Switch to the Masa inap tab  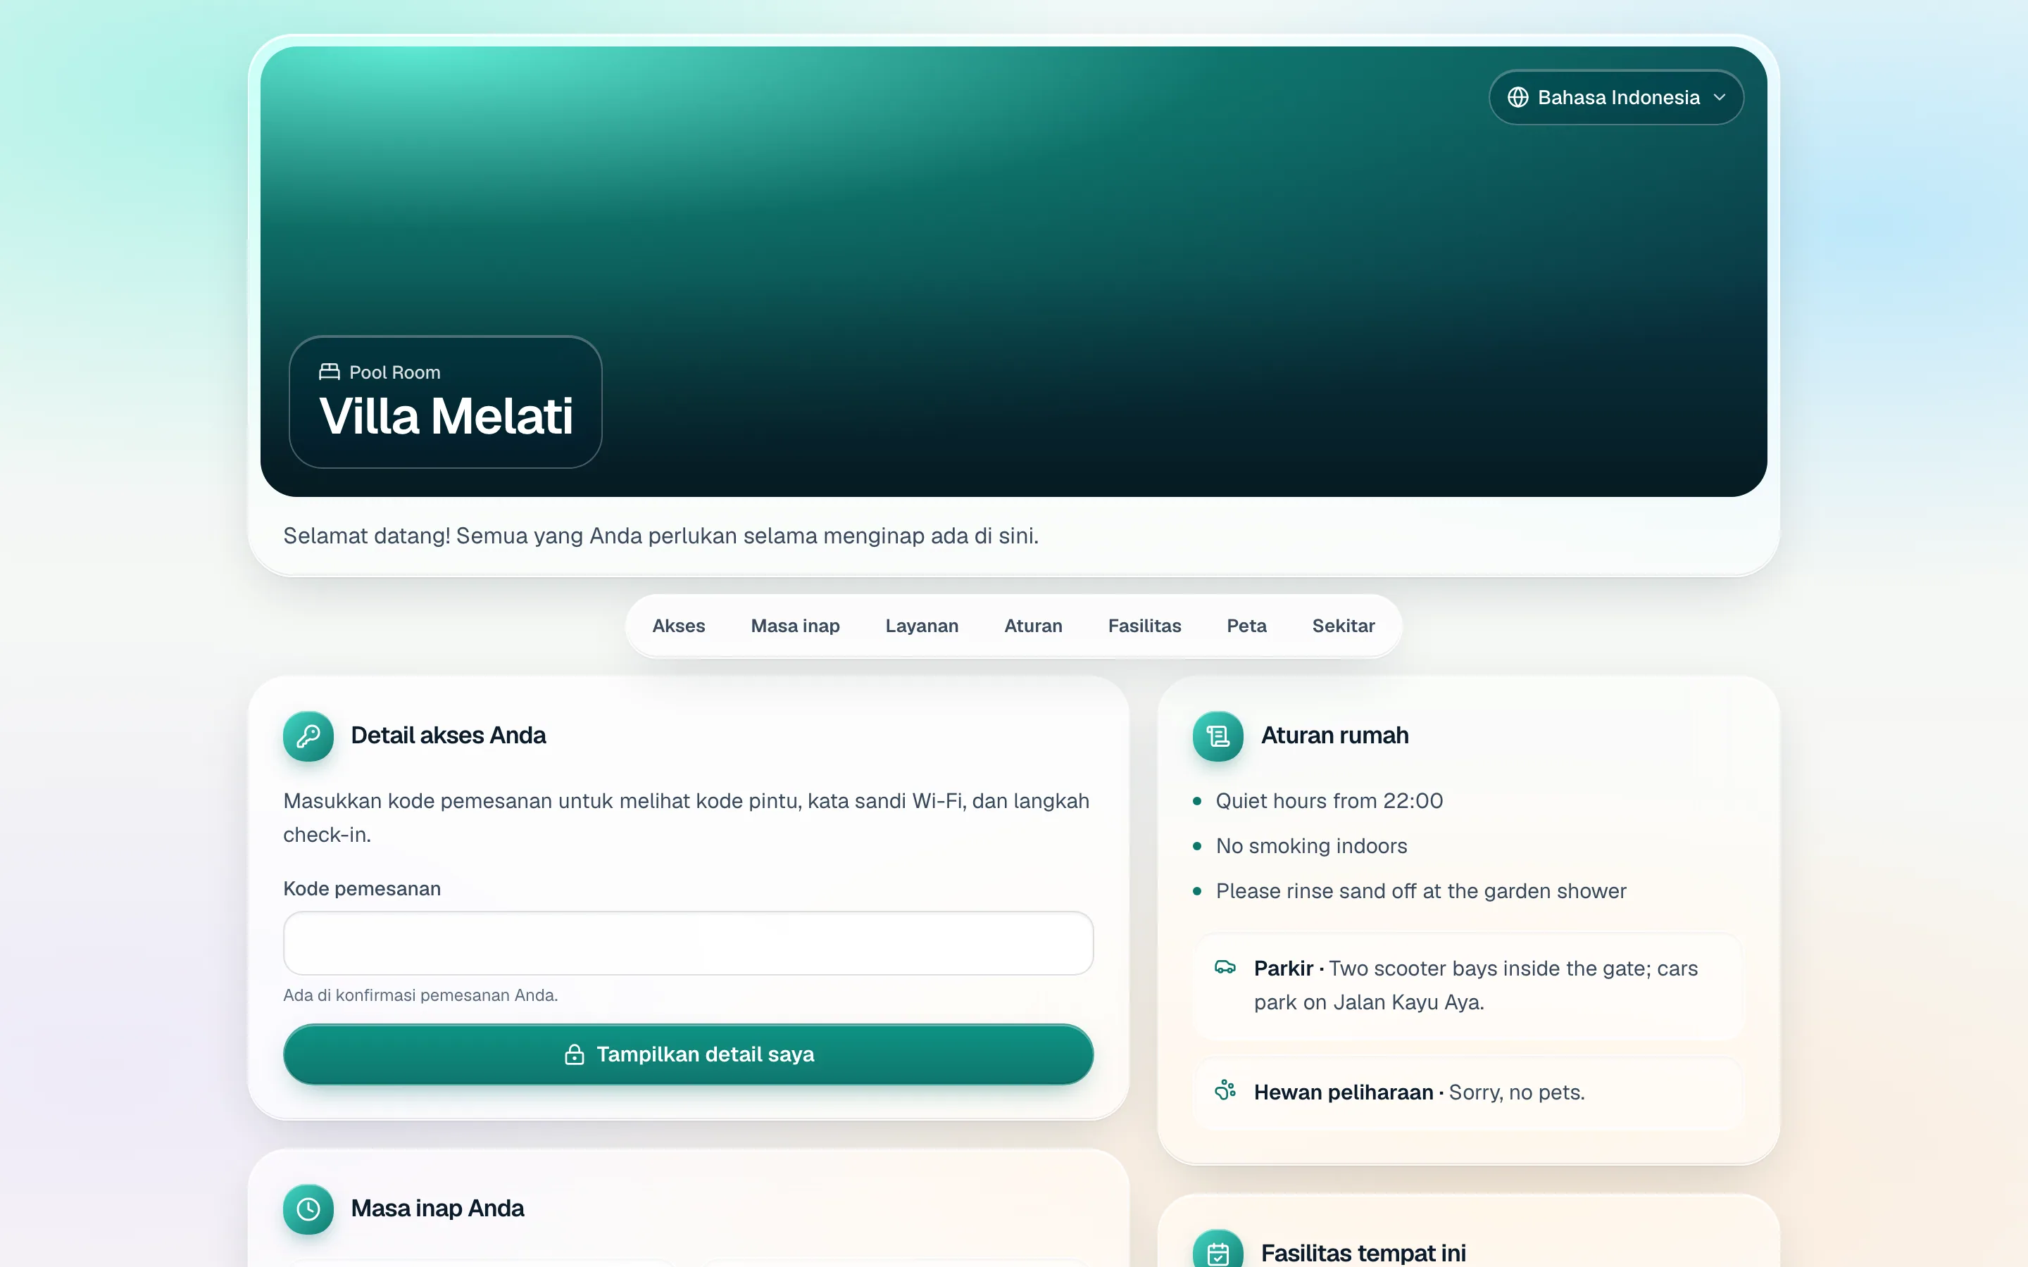click(x=795, y=626)
